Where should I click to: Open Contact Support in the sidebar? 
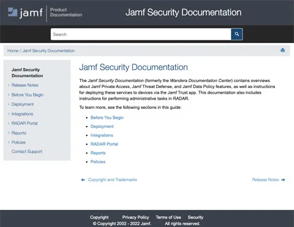27,151
